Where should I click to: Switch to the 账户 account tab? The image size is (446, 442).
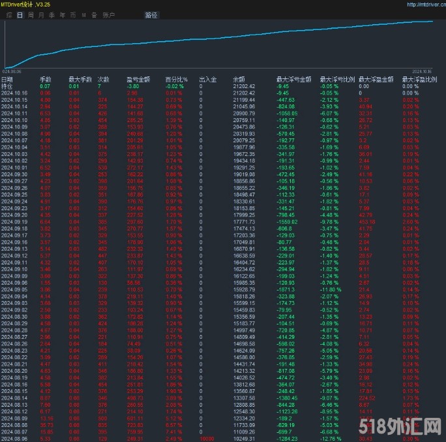pyautogui.click(x=109, y=14)
